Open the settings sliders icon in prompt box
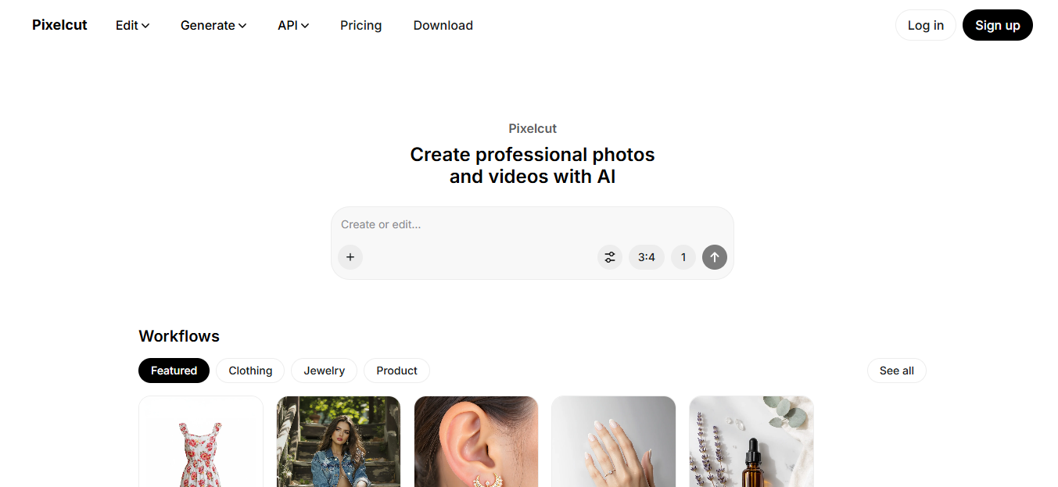1058x487 pixels. pyautogui.click(x=610, y=257)
